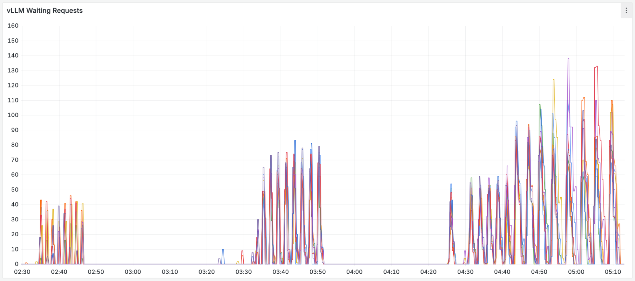This screenshot has width=635, height=281.
Task: Click the tallest purple peak near 138
Action: [568, 59]
